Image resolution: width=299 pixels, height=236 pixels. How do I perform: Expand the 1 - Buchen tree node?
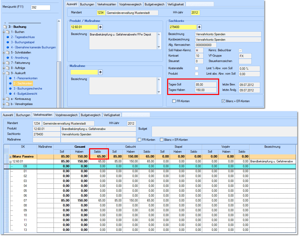pos(4,32)
